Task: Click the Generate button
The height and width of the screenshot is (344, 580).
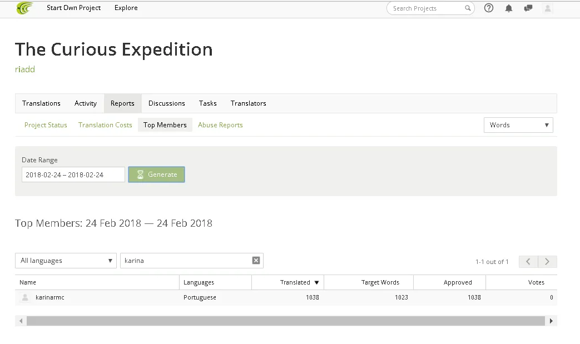Action: pyautogui.click(x=156, y=175)
